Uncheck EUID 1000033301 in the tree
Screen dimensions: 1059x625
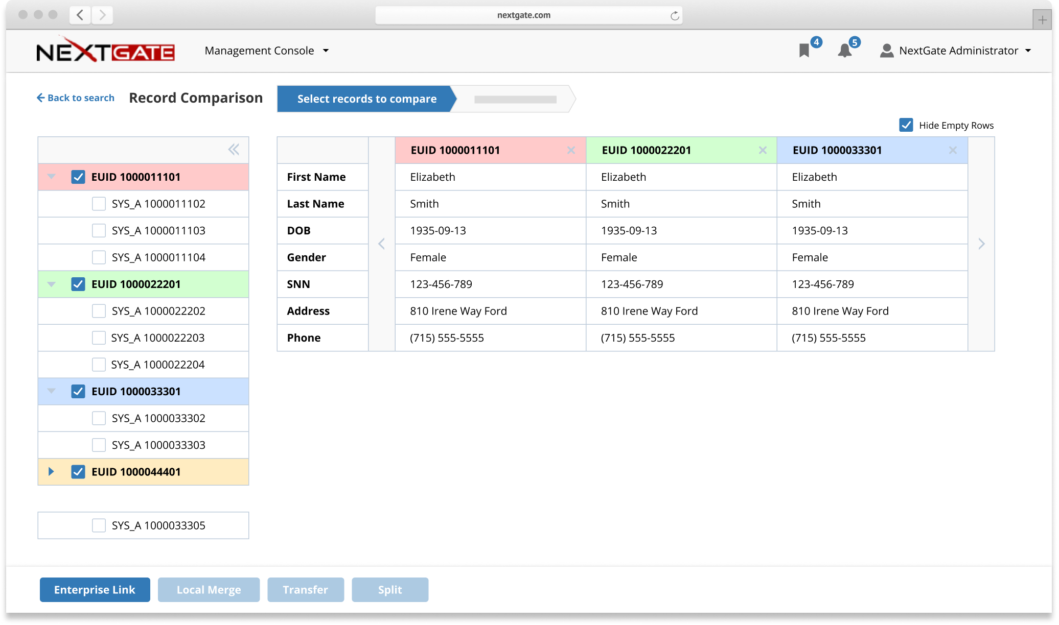coord(78,392)
